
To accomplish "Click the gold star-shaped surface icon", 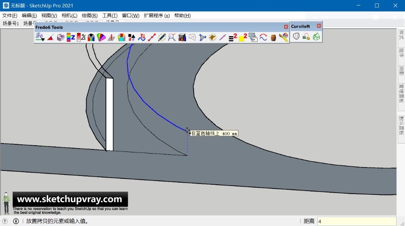I will point(213,37).
